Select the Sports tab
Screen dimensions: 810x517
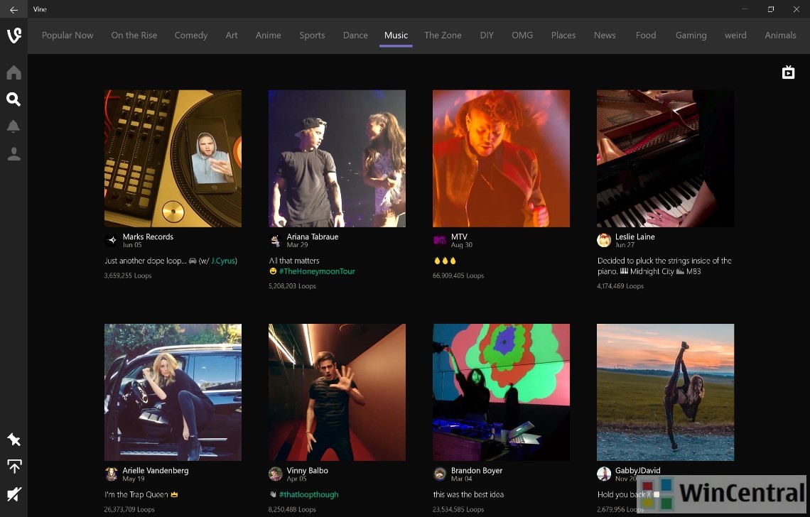pyautogui.click(x=312, y=35)
